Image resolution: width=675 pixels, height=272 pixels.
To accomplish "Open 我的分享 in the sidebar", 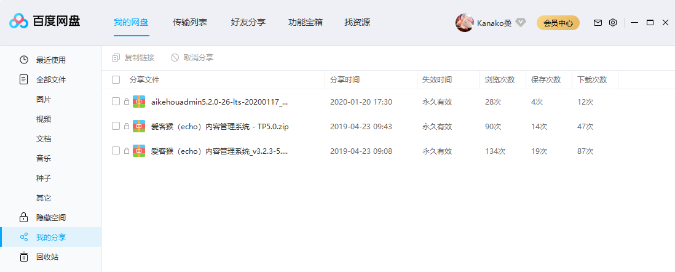I will coord(51,237).
